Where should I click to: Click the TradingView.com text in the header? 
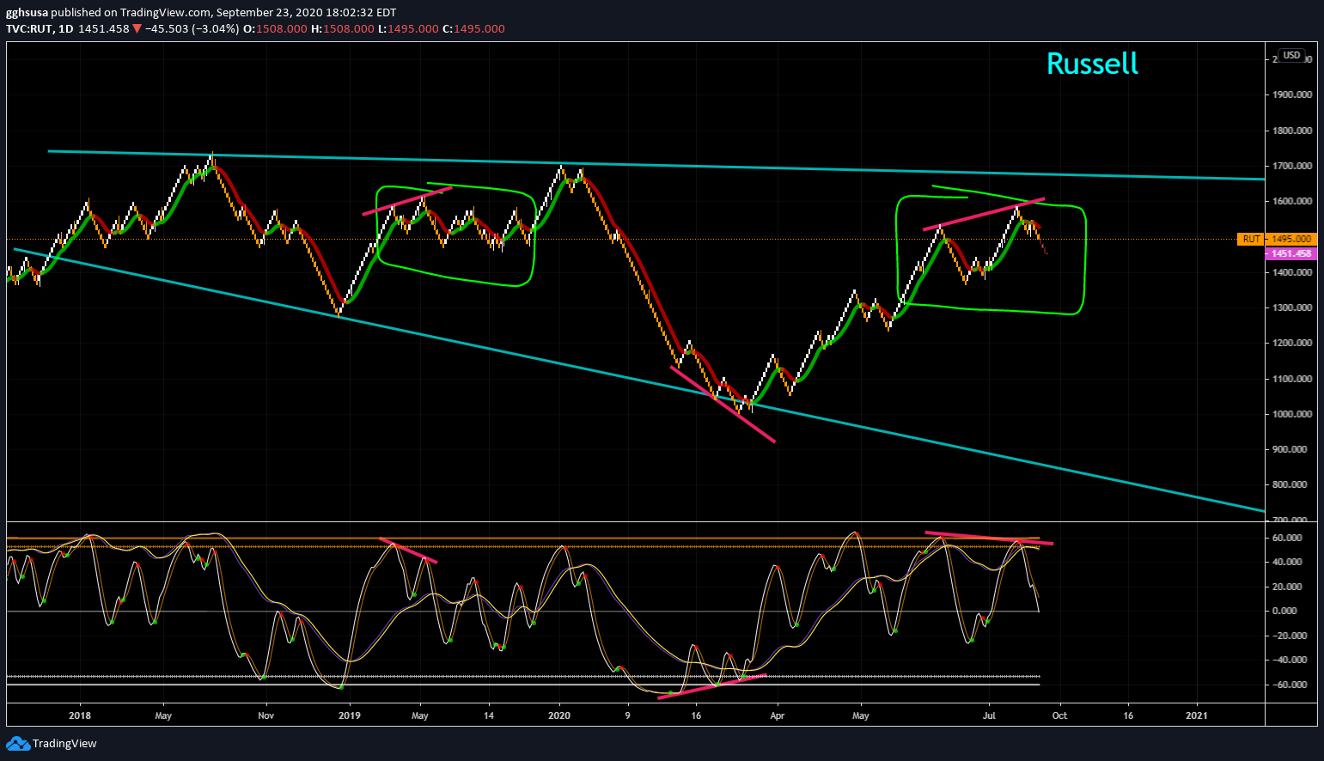pyautogui.click(x=163, y=13)
